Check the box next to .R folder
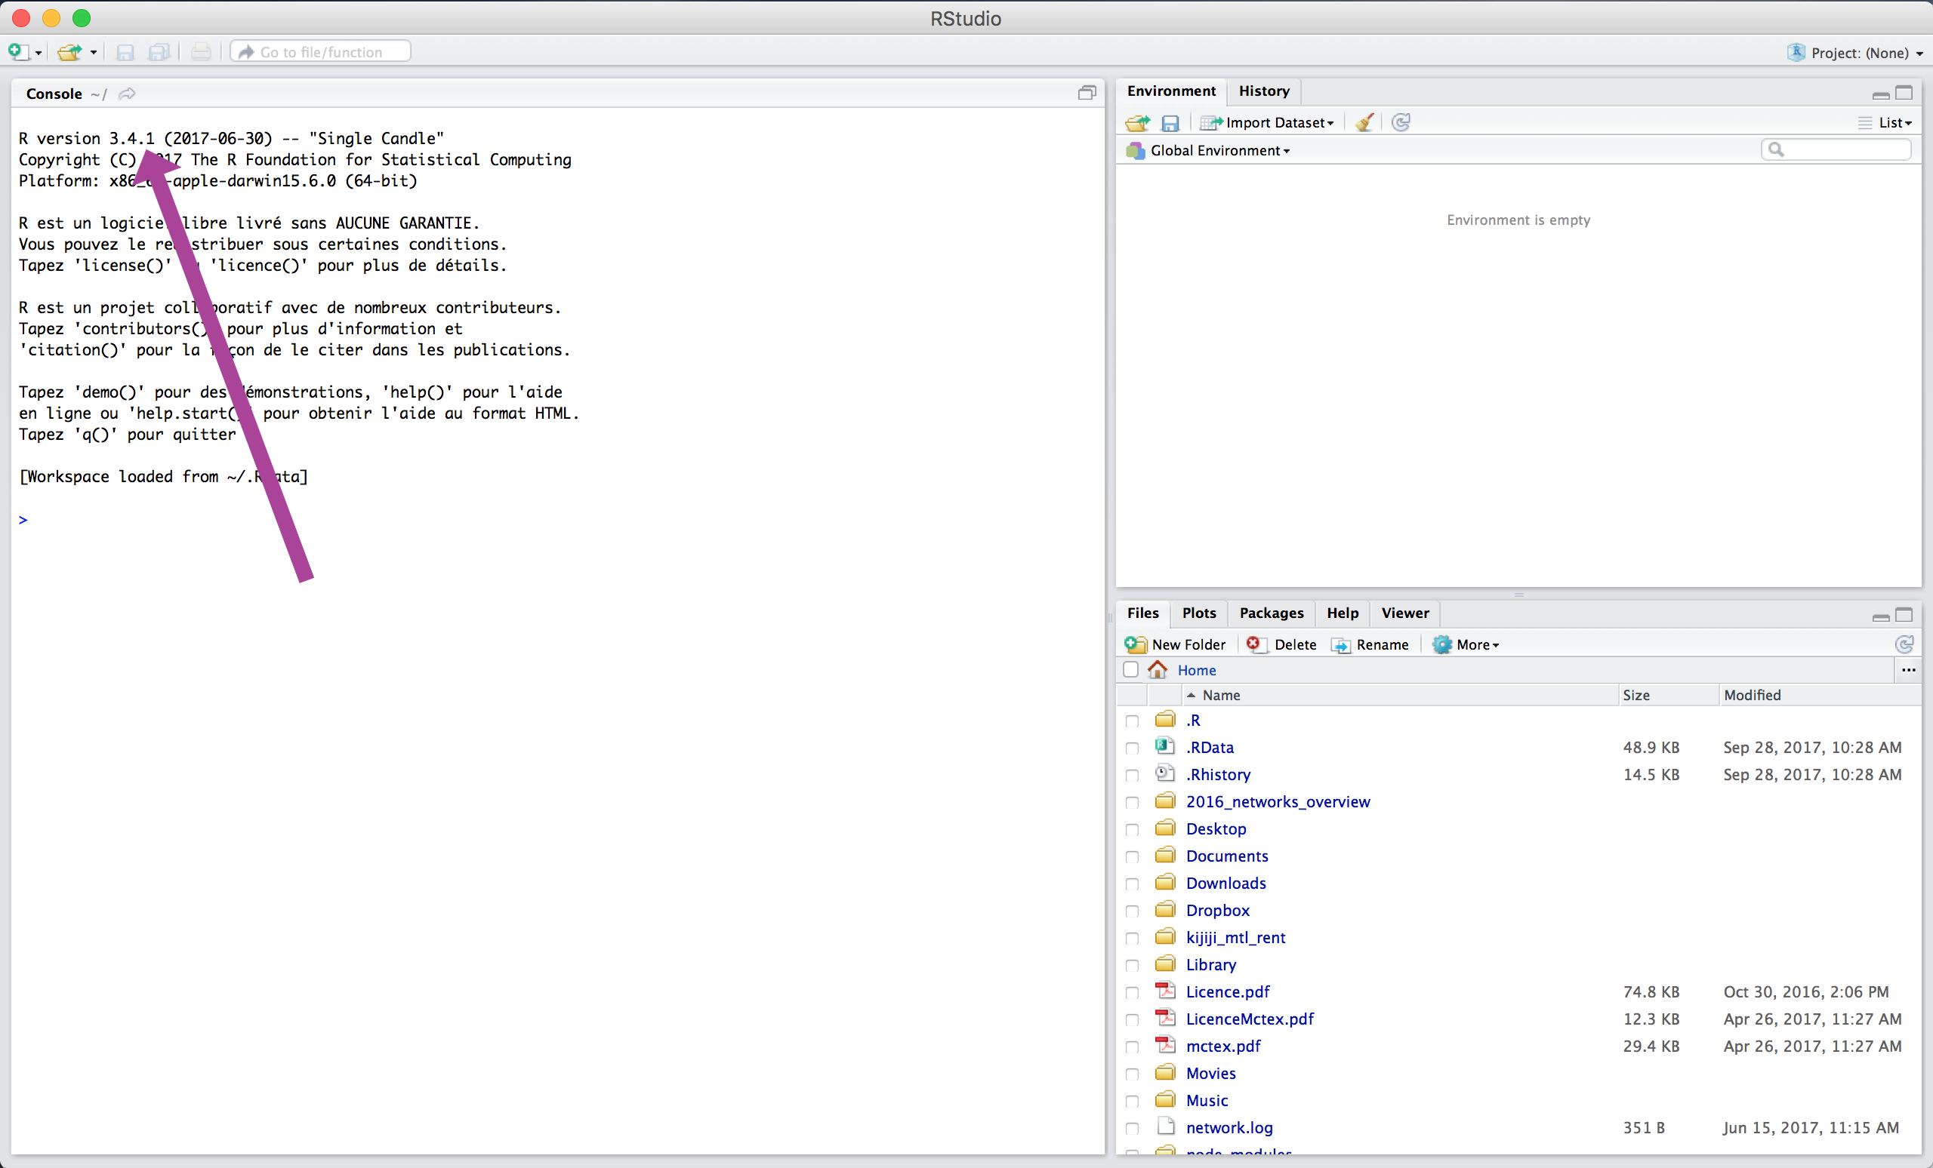Image resolution: width=1933 pixels, height=1168 pixels. tap(1132, 721)
